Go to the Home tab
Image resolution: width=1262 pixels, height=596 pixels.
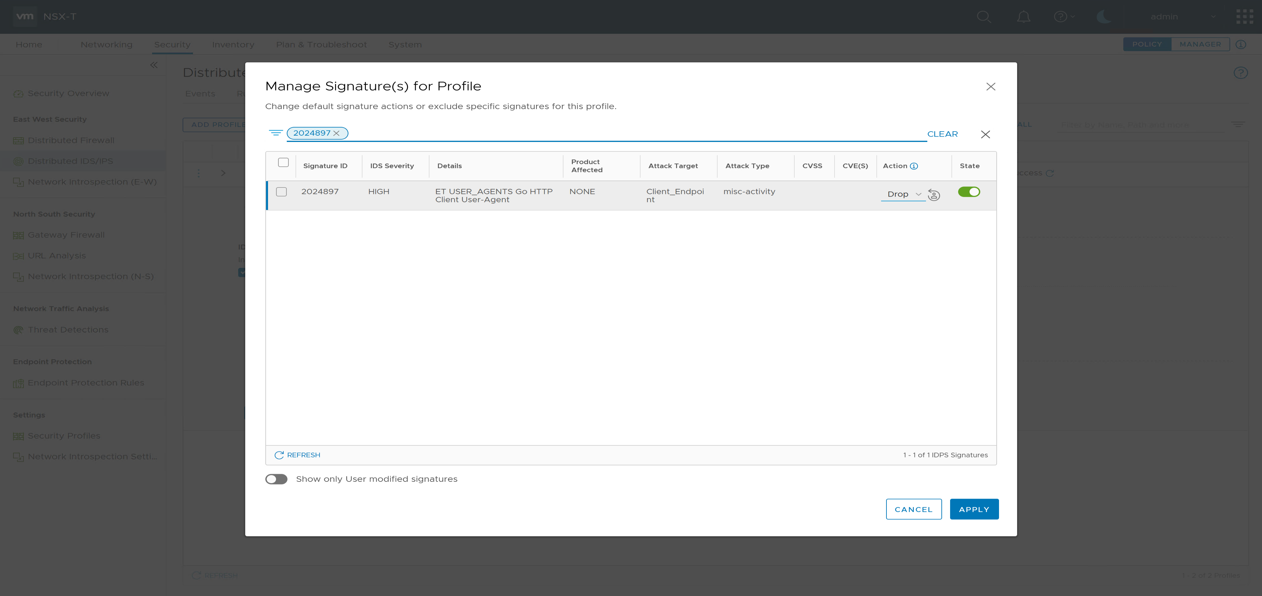tap(29, 45)
